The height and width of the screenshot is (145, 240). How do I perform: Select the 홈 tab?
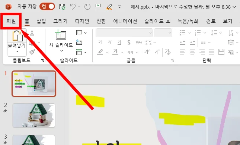(x=27, y=21)
